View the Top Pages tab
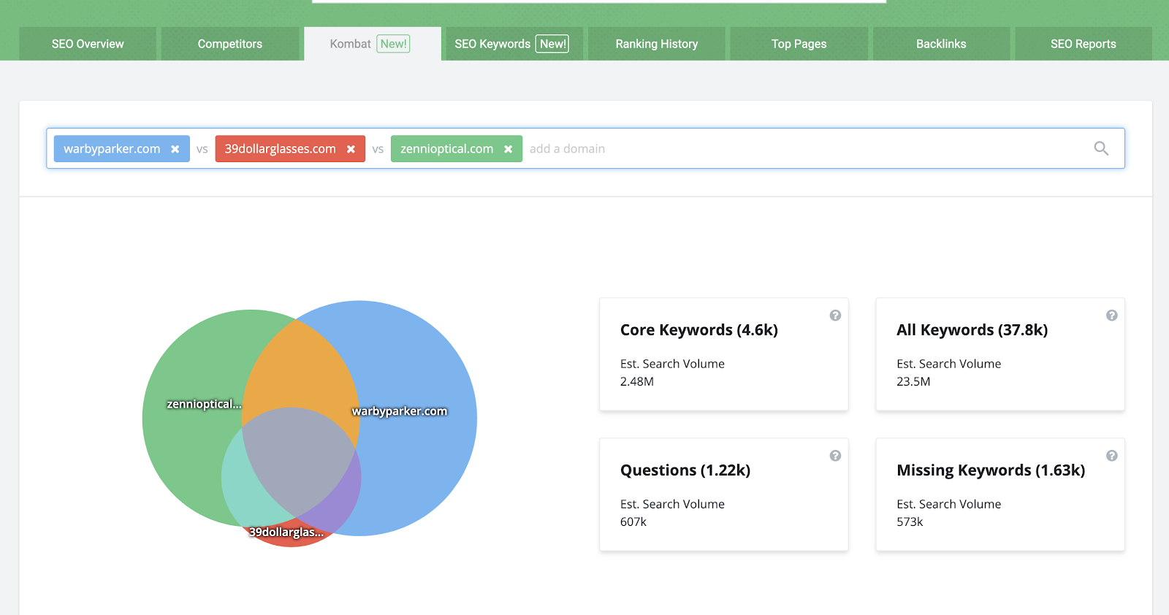Viewport: 1169px width, 615px height. [x=799, y=44]
